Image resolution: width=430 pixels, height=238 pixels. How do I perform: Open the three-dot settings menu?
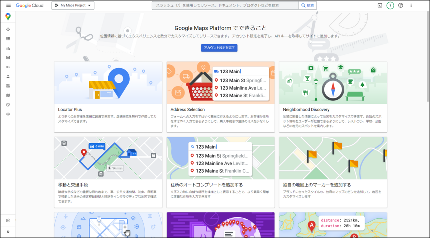pos(411,5)
